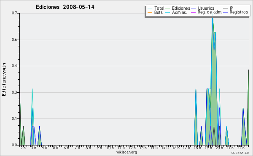Click the 0.1 y-axis value
Viewport: 253px width, 156px height.
[x=14, y=118]
